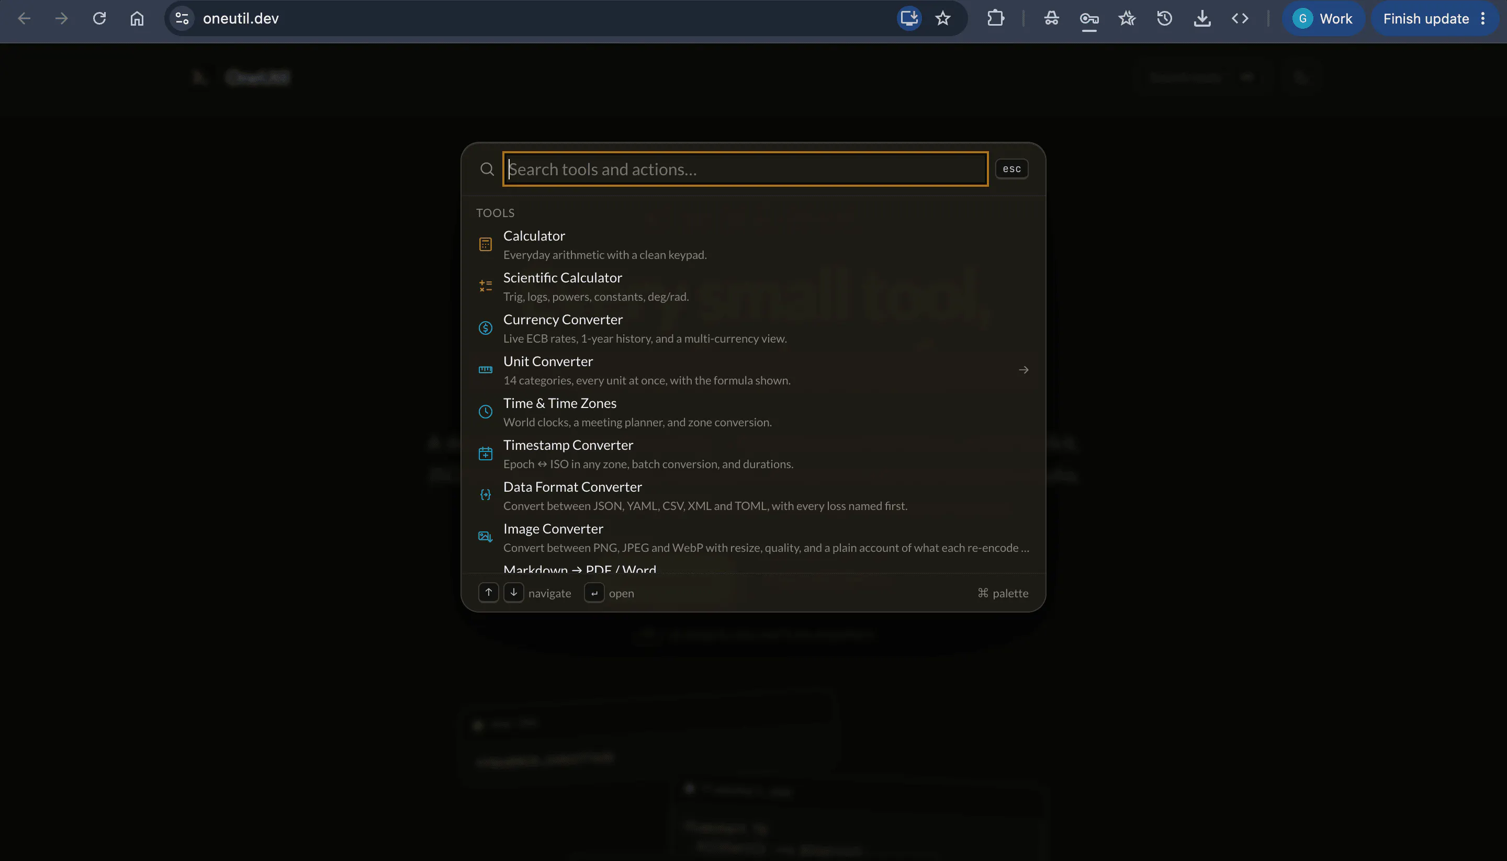Click Finish update button
The height and width of the screenshot is (861, 1507).
pyautogui.click(x=1425, y=18)
